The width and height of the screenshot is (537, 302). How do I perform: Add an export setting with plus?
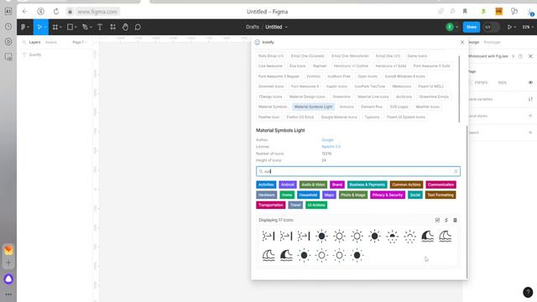[530, 133]
